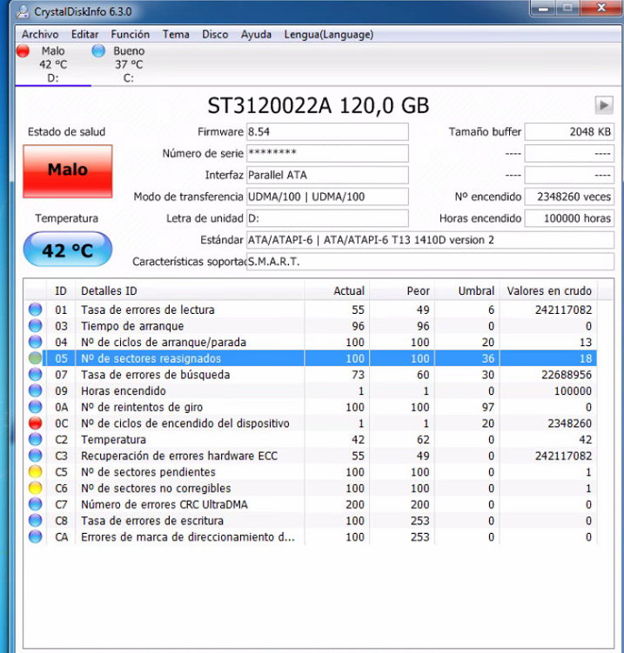Click the red status dot for attribute 0C
The image size is (624, 653).
(35, 423)
